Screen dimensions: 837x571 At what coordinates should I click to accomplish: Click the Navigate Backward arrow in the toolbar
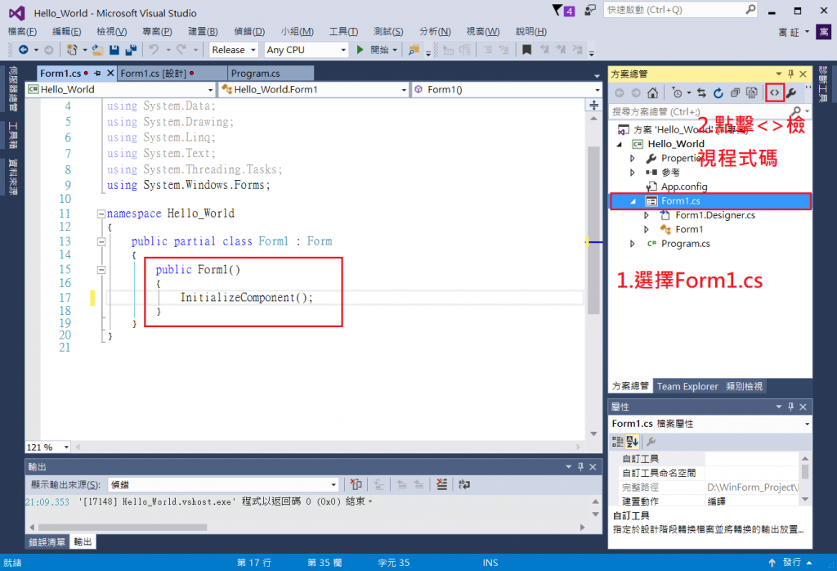tap(23, 50)
